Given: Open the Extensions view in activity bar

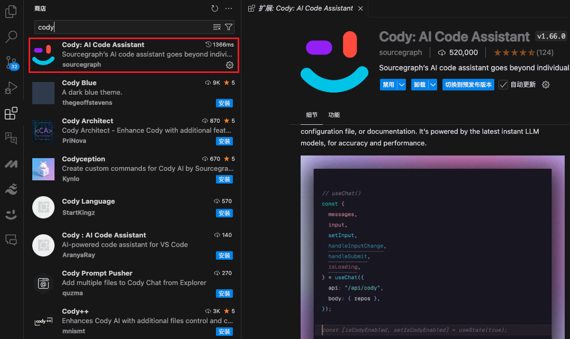Looking at the screenshot, I should [11, 113].
